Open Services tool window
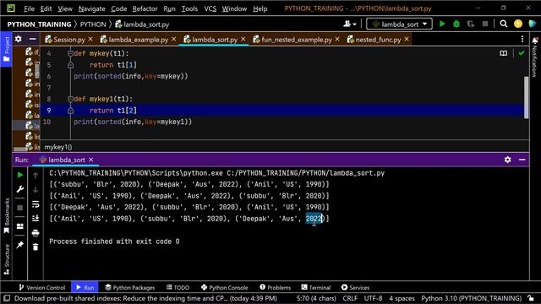This screenshot has height=304, width=541. click(355, 287)
